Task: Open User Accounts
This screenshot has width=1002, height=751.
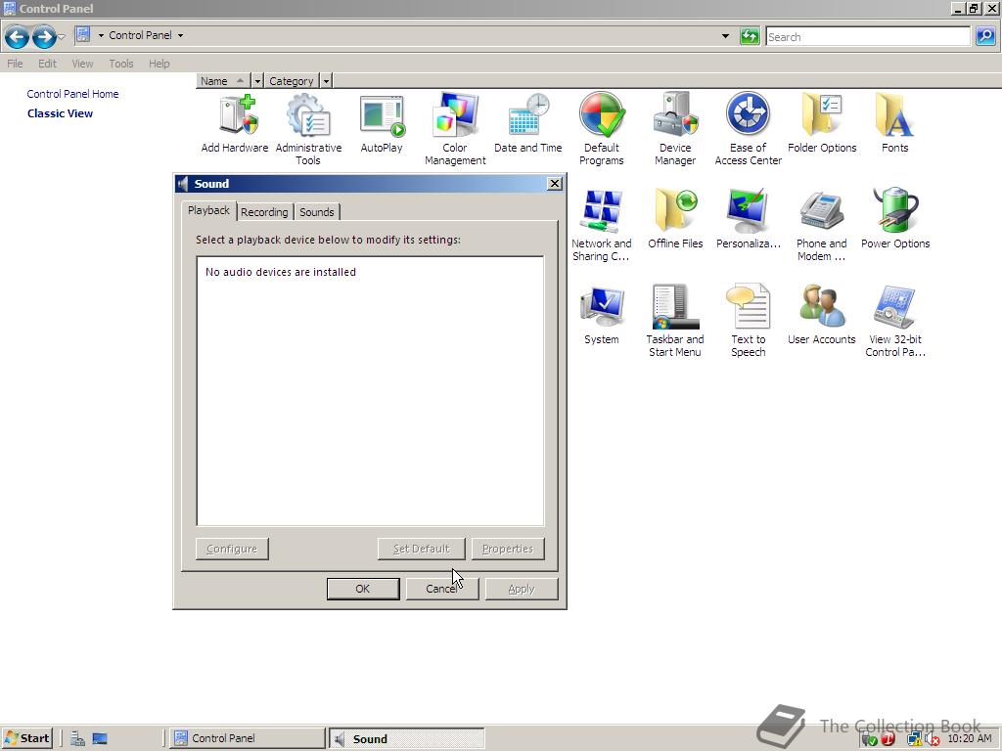Action: point(822,315)
